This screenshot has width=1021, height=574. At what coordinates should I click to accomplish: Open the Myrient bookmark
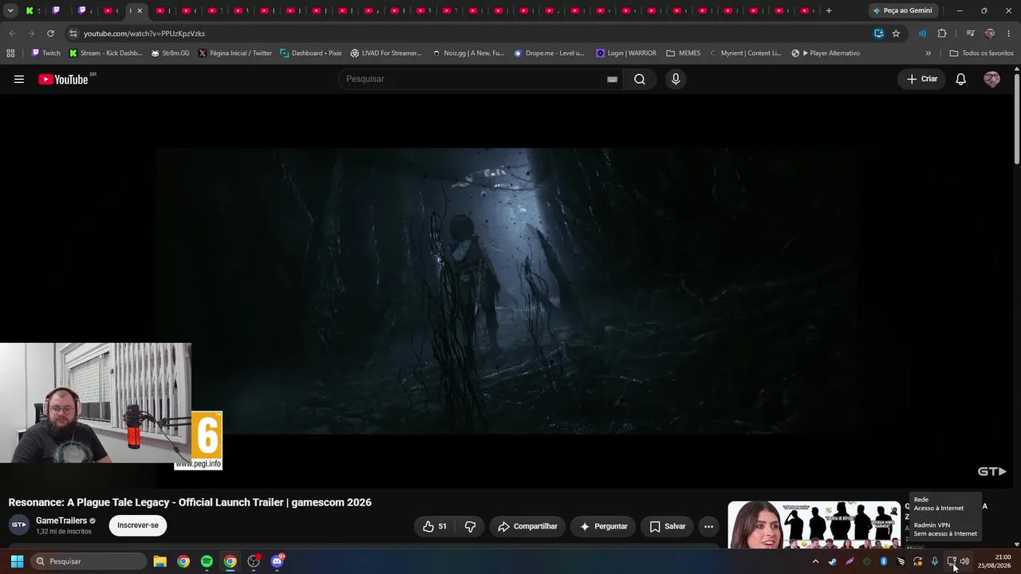746,53
